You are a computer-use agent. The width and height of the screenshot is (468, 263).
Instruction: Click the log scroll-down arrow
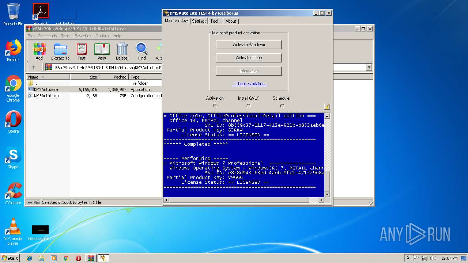[327, 194]
